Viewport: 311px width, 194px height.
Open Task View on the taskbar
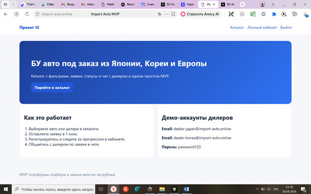101,189
